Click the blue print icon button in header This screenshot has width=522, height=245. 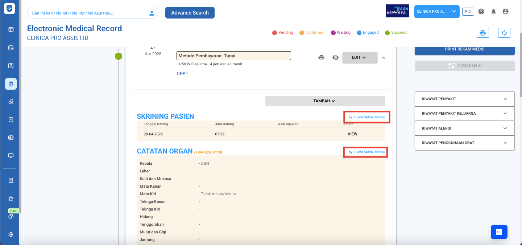[482, 33]
